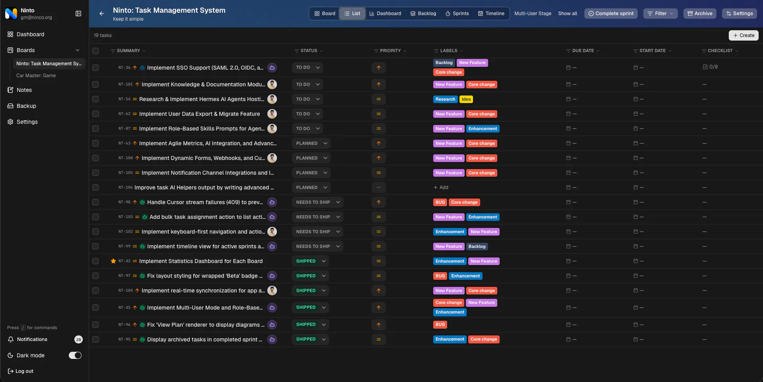
Task: Click the avatar on the NT-101 row
Action: point(272,84)
